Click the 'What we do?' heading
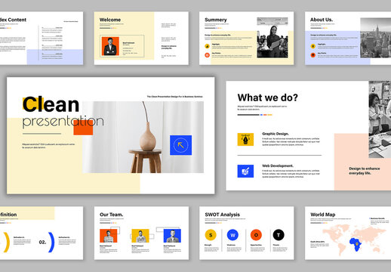391x272 pixels. [x=268, y=97]
